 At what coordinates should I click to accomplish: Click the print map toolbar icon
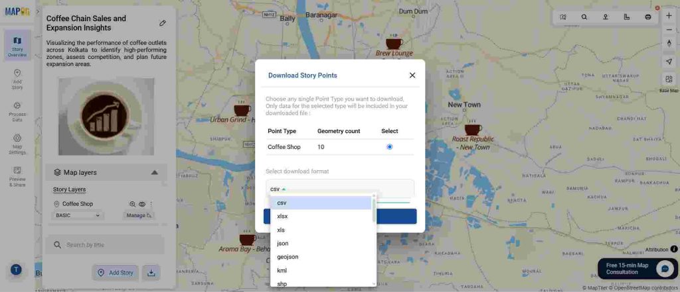coord(648,17)
